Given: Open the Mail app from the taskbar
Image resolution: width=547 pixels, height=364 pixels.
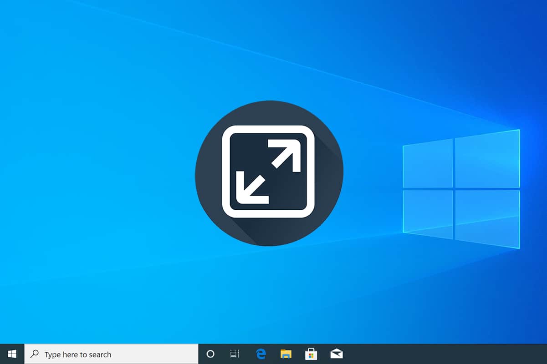Looking at the screenshot, I should 337,354.
